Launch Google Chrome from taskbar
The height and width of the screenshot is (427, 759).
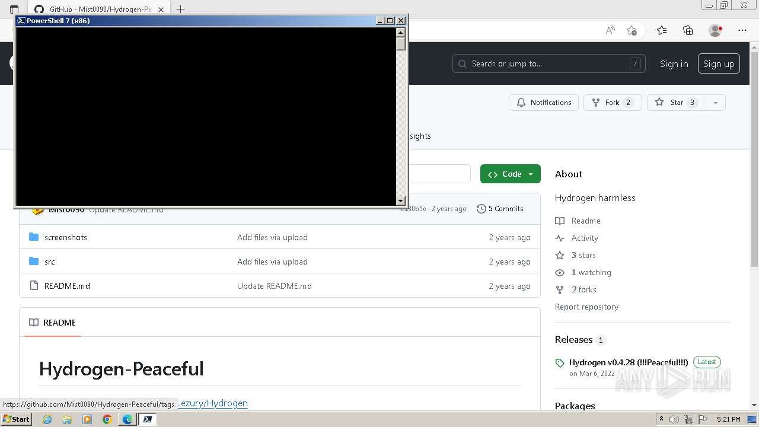pyautogui.click(x=107, y=419)
